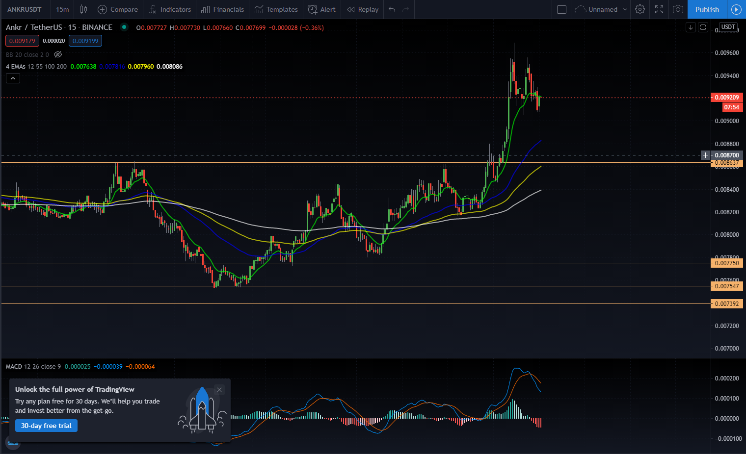Image resolution: width=746 pixels, height=454 pixels.
Task: Open the 15m timeframe dropdown
Action: (62, 9)
